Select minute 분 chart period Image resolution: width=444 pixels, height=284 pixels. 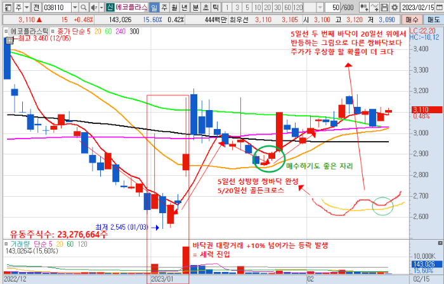pos(195,8)
